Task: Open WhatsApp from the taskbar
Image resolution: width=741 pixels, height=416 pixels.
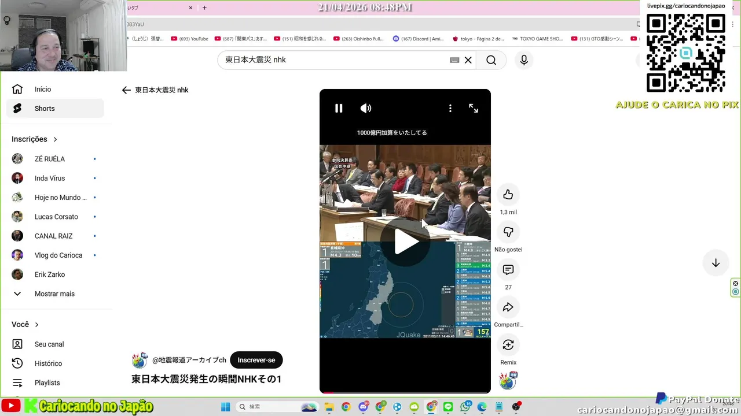Action: point(465,407)
